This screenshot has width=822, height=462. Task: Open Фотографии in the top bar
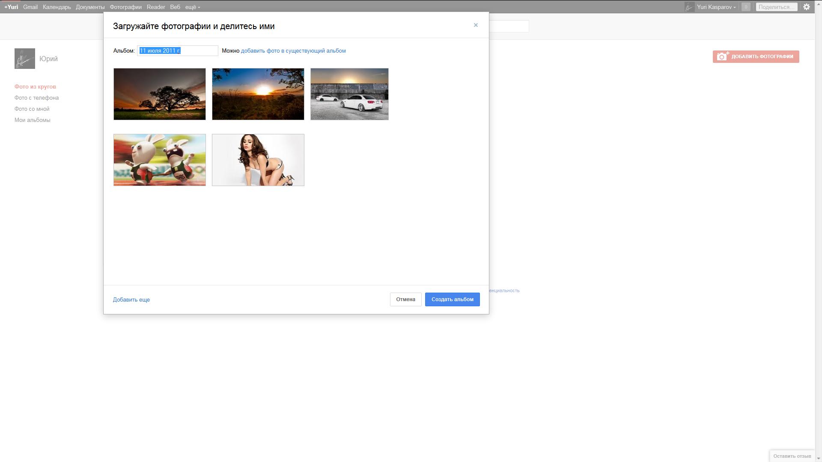pos(125,7)
